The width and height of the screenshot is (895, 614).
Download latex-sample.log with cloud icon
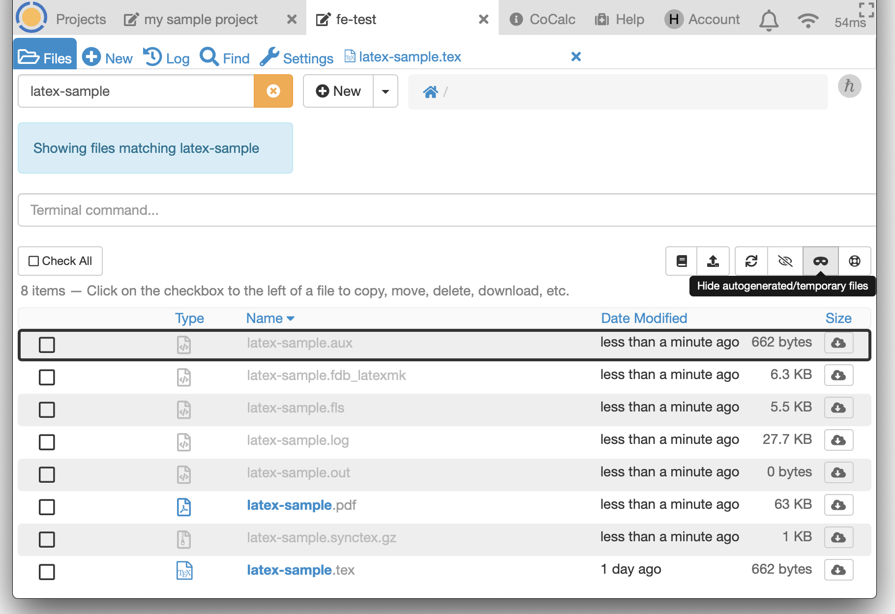tap(838, 440)
